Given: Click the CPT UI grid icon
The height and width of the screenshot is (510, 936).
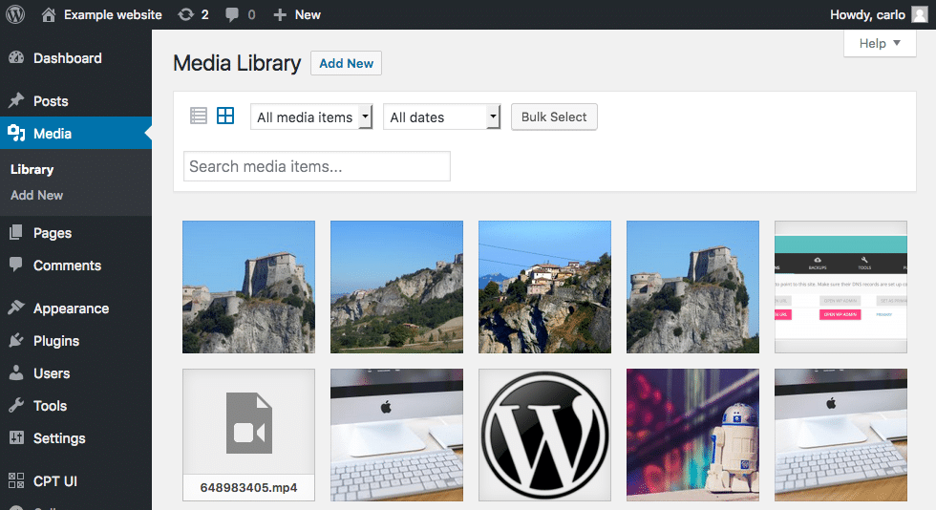Looking at the screenshot, I should click(x=17, y=480).
